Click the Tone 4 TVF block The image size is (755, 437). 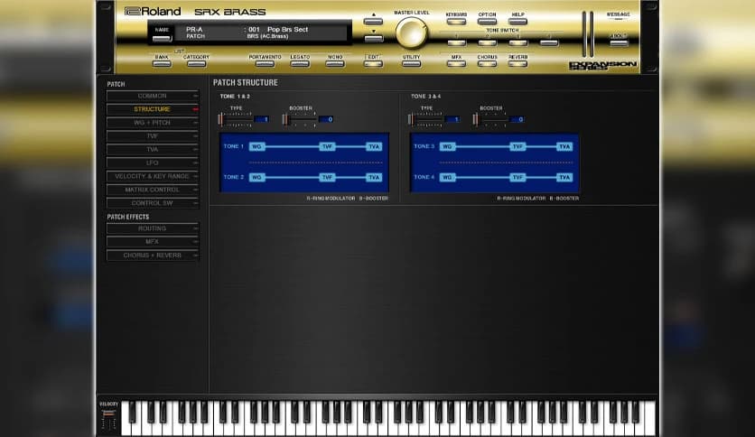tap(517, 177)
